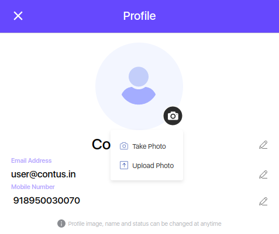Click the Profile title in the header
Screen dimensions: 279x234
(x=139, y=16)
